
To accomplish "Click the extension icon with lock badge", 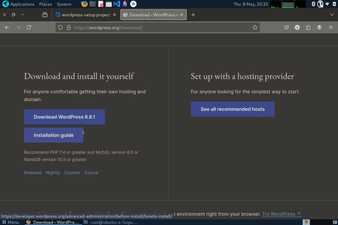I will pyautogui.click(x=320, y=28).
